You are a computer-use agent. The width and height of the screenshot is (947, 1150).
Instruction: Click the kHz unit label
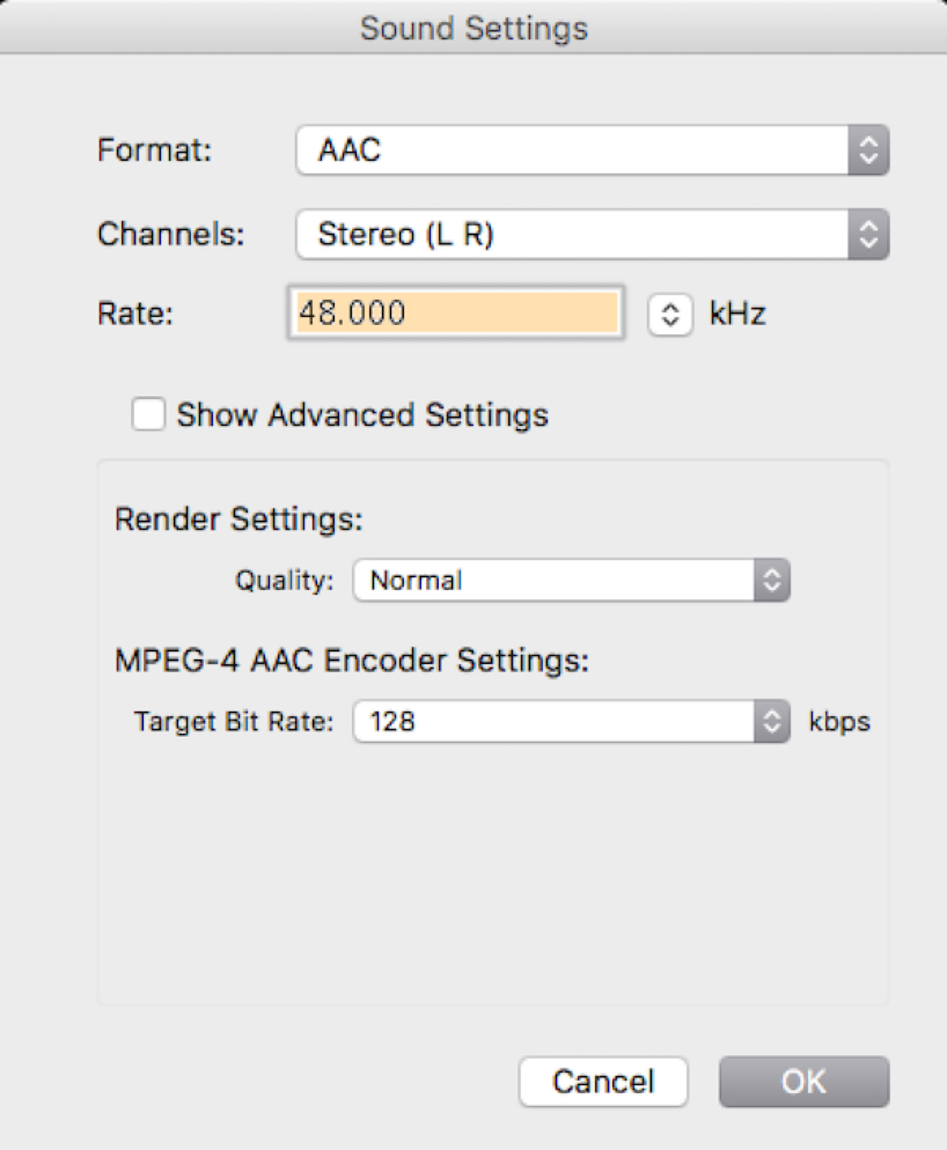pos(738,314)
